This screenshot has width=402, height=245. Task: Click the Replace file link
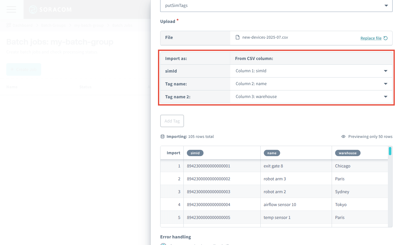click(x=371, y=38)
